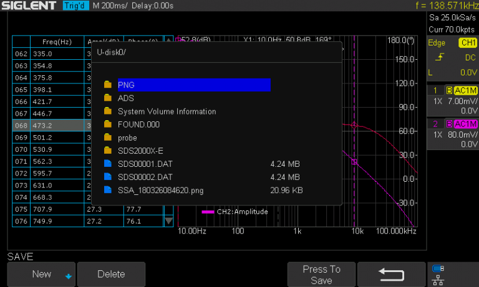Toggle channel 2 AC1M coupling indicator
479x287 pixels.
pos(463,123)
